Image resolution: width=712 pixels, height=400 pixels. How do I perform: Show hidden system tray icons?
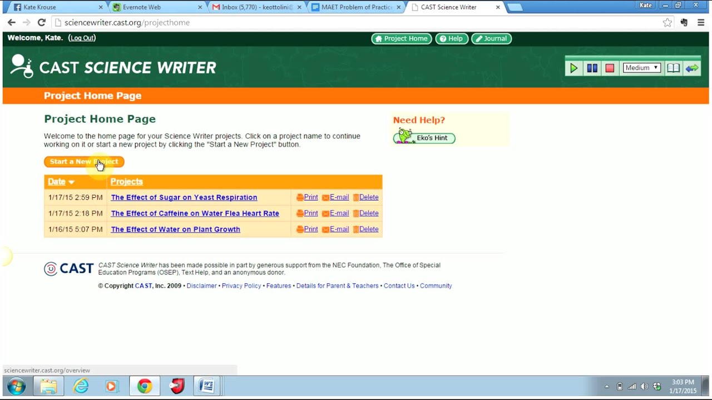click(606, 387)
